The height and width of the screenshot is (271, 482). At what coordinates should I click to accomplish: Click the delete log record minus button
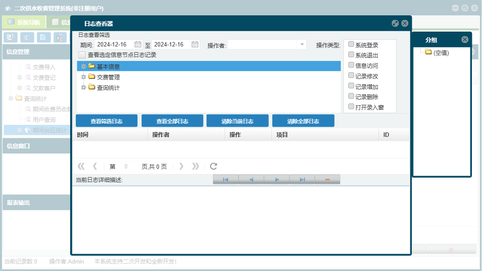coord(328,179)
